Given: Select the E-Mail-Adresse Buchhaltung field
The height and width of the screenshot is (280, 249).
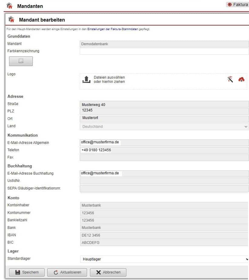Looking at the screenshot, I should coord(164,173).
